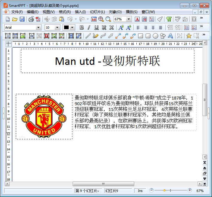Open a file with the folder icon
212x197 pixels.
tap(15, 19)
